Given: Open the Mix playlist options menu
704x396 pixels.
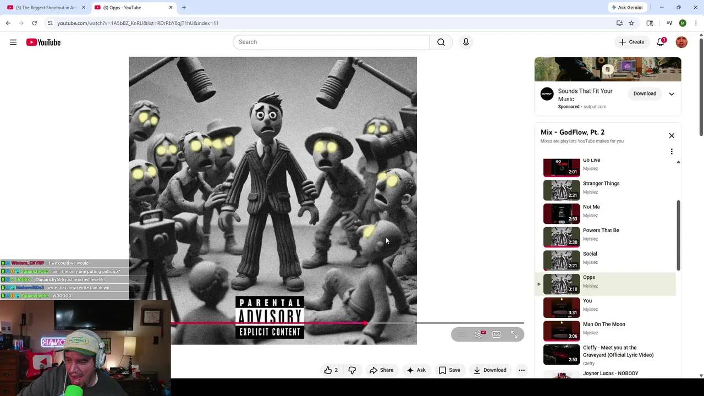Looking at the screenshot, I should pos(672,152).
